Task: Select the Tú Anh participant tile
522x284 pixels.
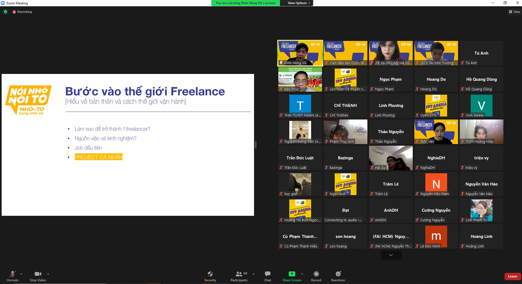Action: pos(482,53)
